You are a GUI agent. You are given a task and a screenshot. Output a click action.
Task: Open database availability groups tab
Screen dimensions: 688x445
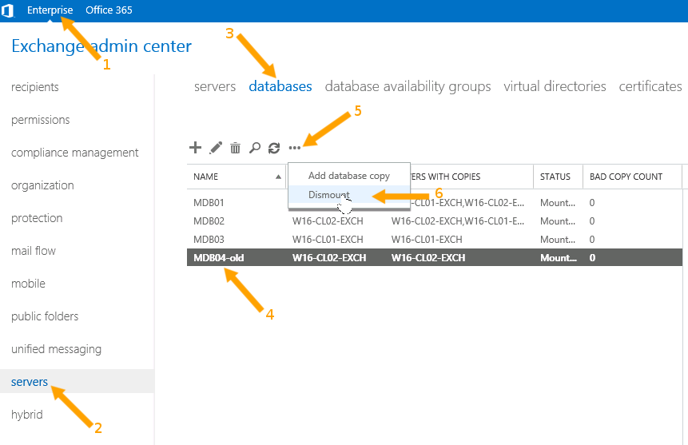(408, 86)
